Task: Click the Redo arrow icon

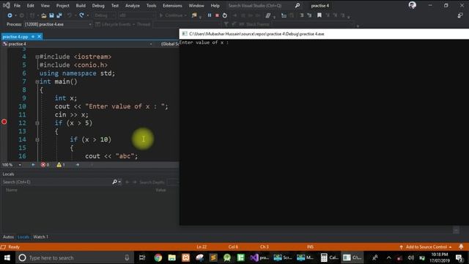Action: click(x=81, y=15)
